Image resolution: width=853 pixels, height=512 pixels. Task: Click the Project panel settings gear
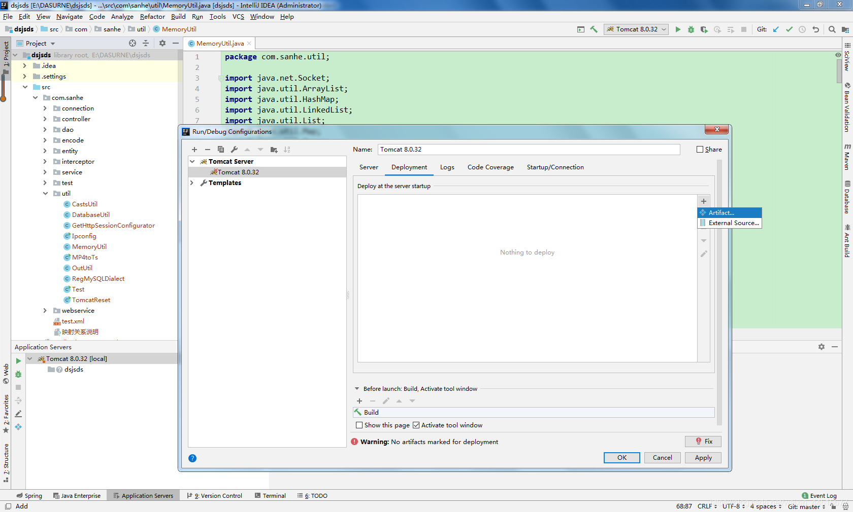(x=162, y=43)
